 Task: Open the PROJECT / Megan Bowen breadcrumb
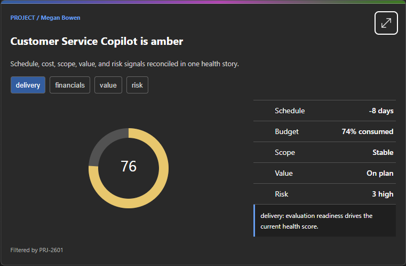(x=45, y=18)
